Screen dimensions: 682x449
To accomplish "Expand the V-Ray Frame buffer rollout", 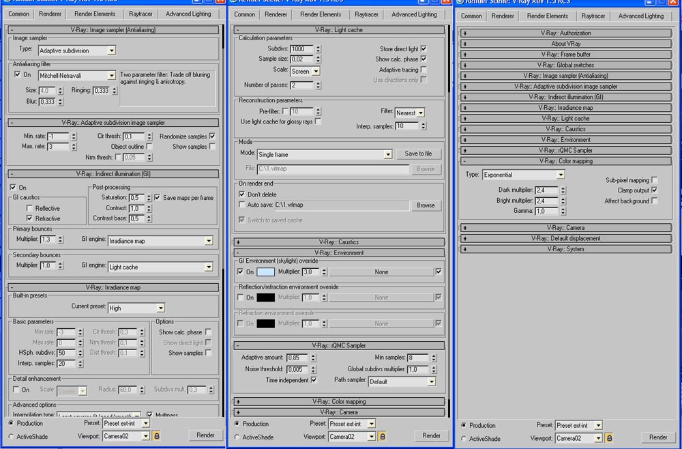I will (x=565, y=54).
